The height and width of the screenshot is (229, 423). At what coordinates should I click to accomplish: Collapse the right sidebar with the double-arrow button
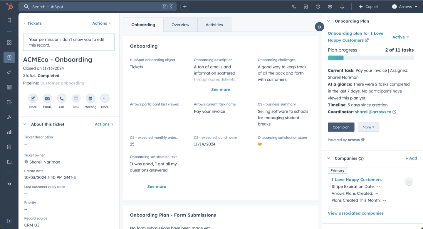[x=319, y=27]
